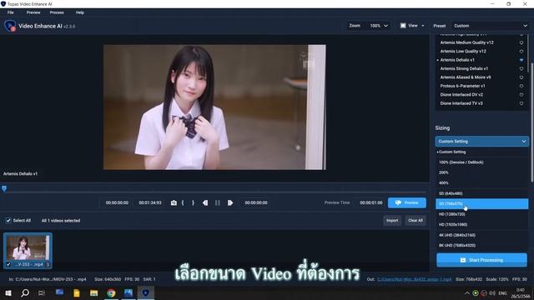The image size is (534, 300).
Task: Unfavorite Artemis Dehalo v1 heart
Action: (x=521, y=60)
